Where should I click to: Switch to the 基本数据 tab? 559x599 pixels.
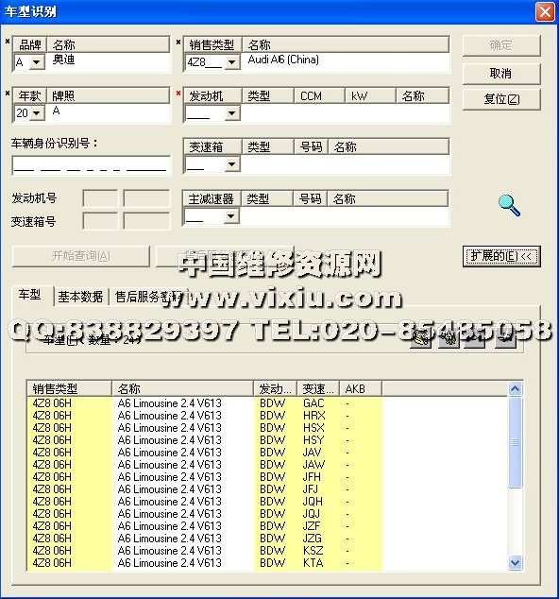tap(80, 297)
